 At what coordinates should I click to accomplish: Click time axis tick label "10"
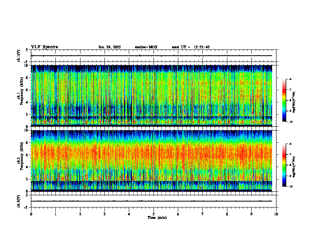click(276, 214)
